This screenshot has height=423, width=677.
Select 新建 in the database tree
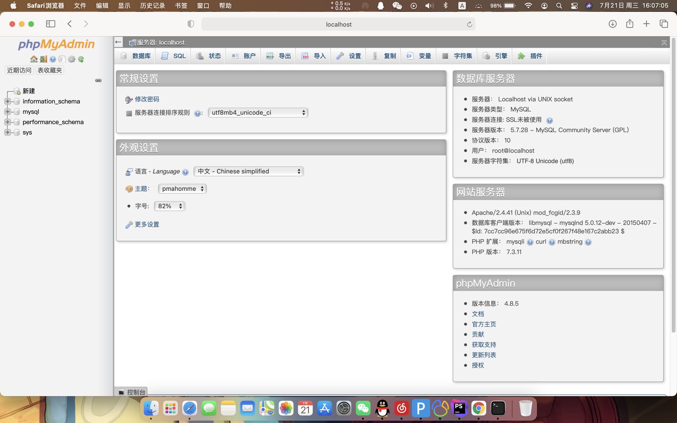[x=29, y=91]
